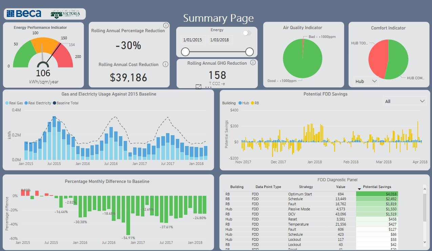
Task: Select the Optimum Start table row
Action: click(x=300, y=194)
